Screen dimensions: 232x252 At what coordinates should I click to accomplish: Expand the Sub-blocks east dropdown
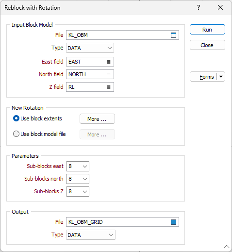coord(78,166)
